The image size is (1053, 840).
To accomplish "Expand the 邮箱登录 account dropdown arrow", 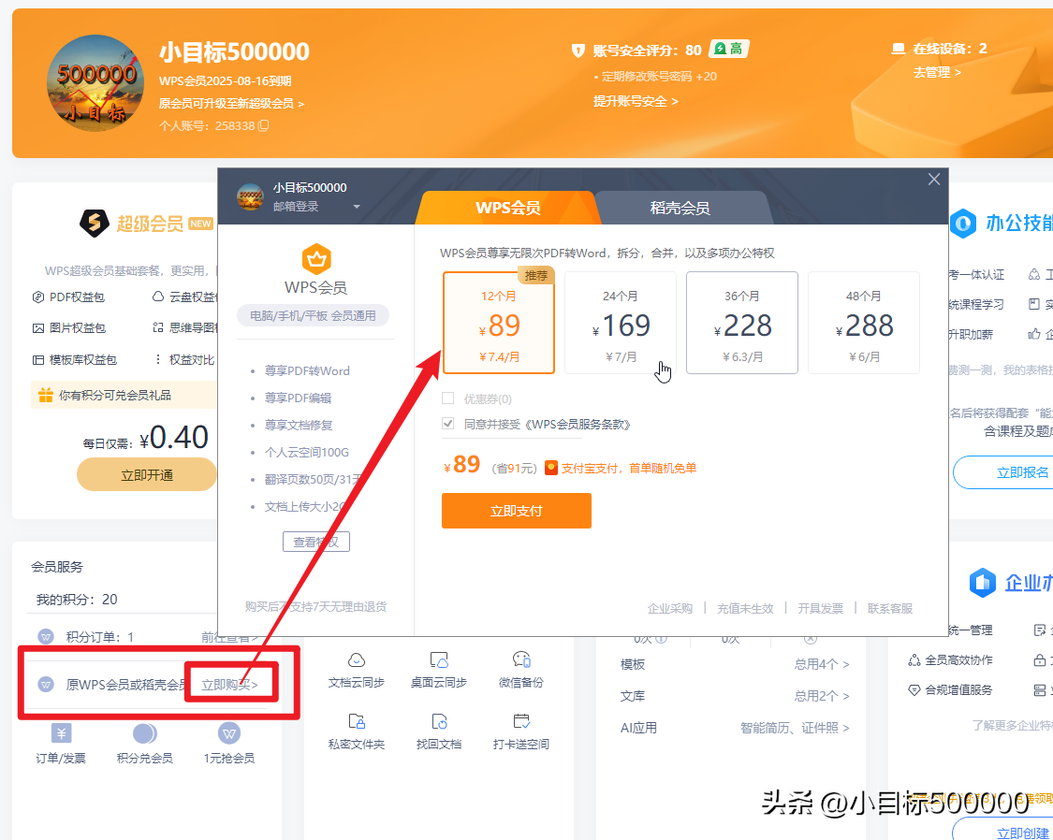I will coord(357,207).
